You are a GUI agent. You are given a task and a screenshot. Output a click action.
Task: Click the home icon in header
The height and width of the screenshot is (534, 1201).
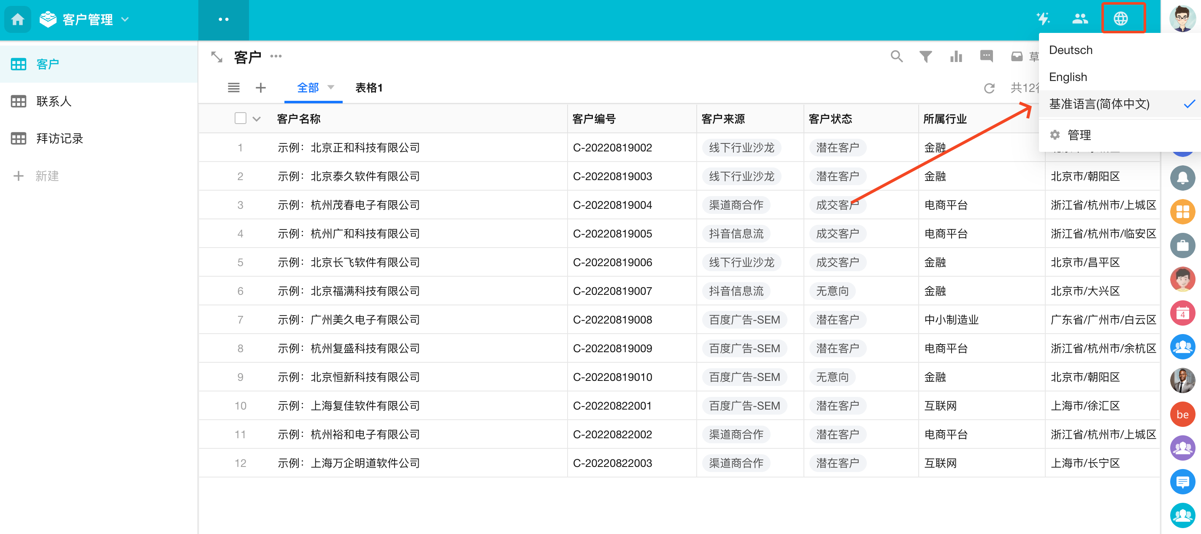point(18,19)
